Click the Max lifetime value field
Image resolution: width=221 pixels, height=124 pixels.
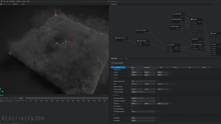point(143,121)
